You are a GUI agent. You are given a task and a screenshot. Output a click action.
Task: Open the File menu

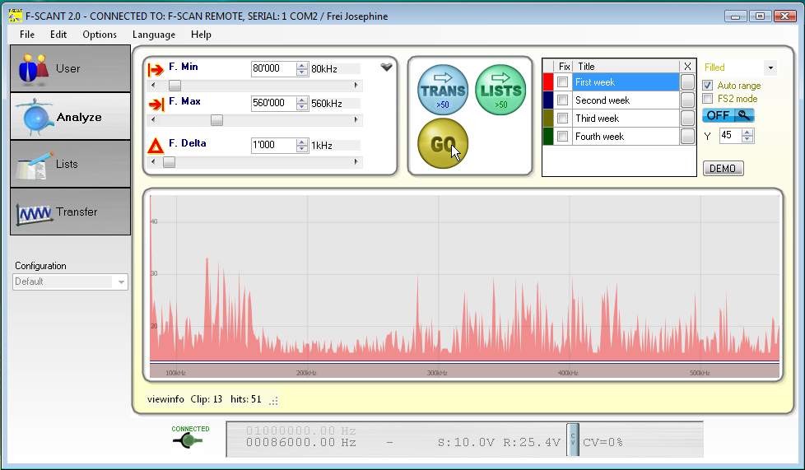[27, 35]
